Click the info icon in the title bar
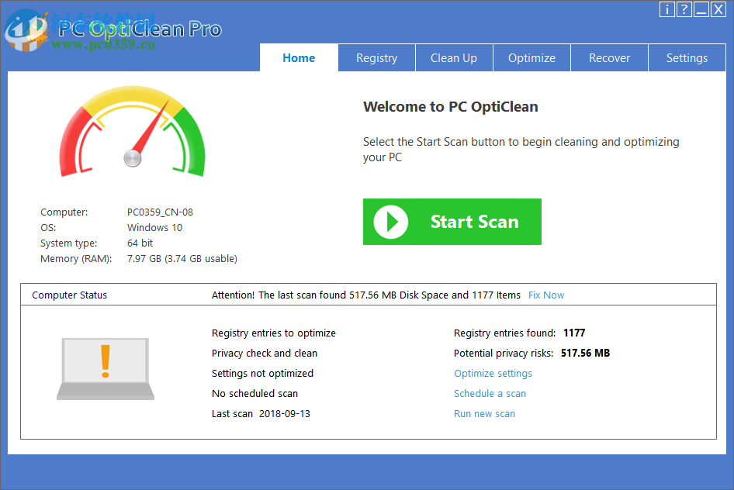Screen dimensions: 734x490 click(x=666, y=9)
